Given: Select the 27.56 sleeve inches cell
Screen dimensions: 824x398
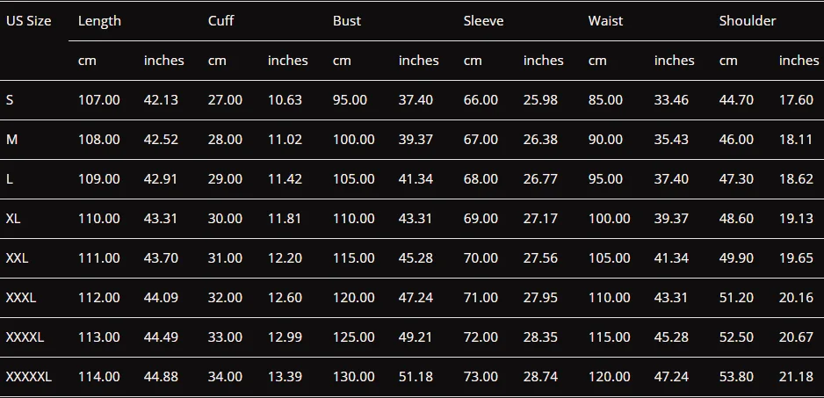Looking at the screenshot, I should (540, 258).
